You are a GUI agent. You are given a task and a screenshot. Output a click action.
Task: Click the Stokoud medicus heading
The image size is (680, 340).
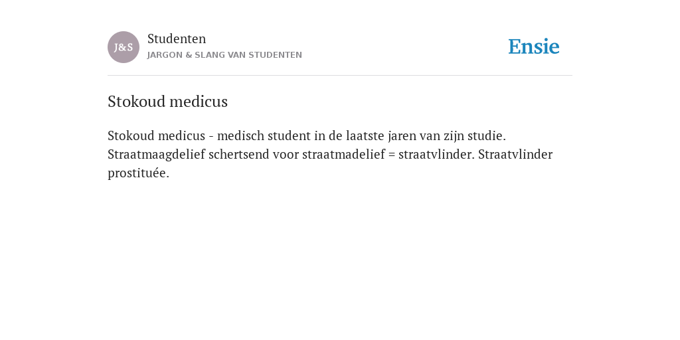tap(167, 102)
